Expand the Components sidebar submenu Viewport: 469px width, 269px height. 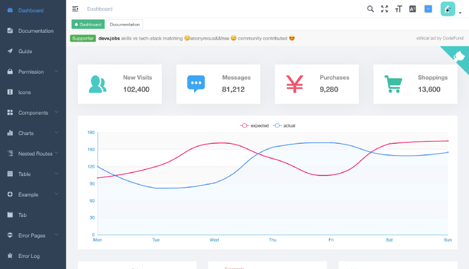(33, 113)
